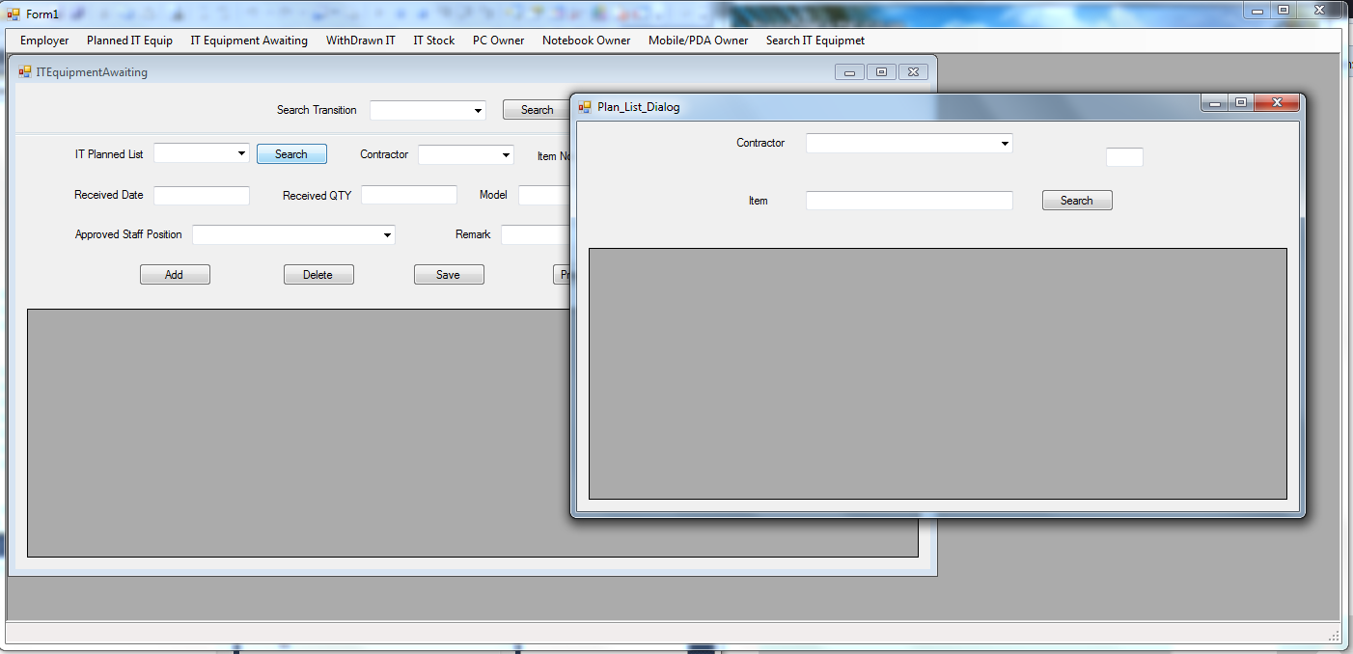Close the ITEquipmentAwaiting child window
Image resolution: width=1353 pixels, height=654 pixels.
pos(914,71)
